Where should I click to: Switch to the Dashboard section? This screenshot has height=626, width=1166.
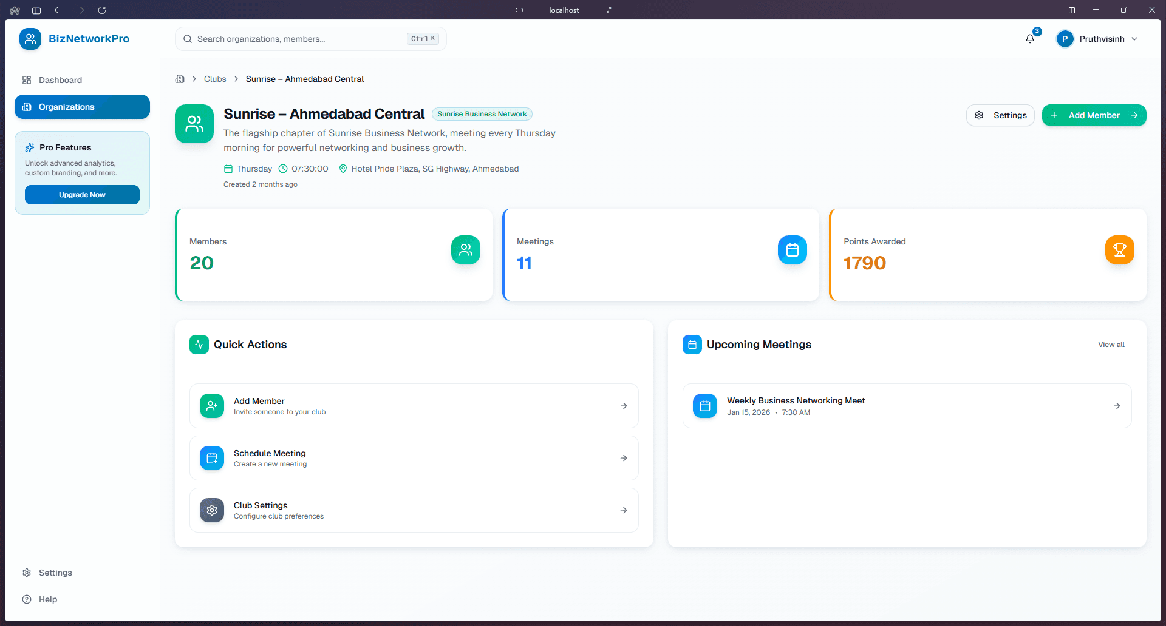pos(60,79)
